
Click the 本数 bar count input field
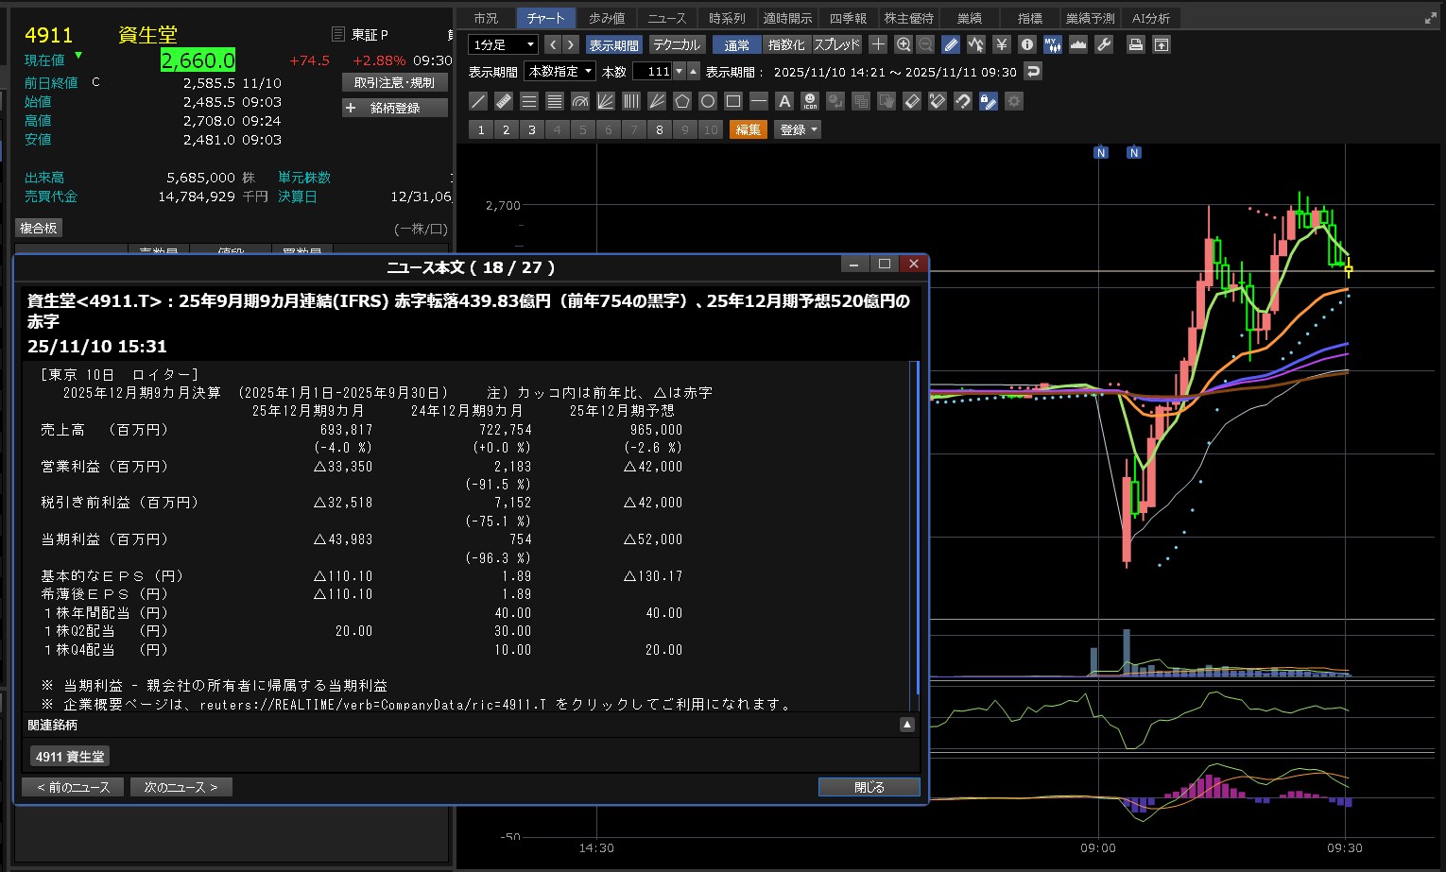coord(652,71)
